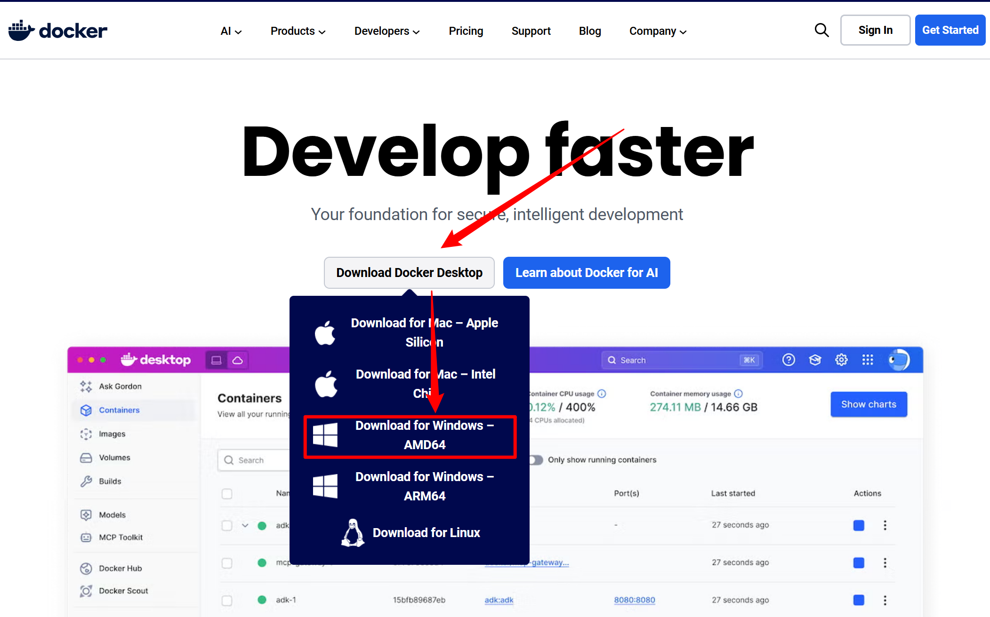
Task: Open the 8080:8080 port link
Action: click(635, 600)
